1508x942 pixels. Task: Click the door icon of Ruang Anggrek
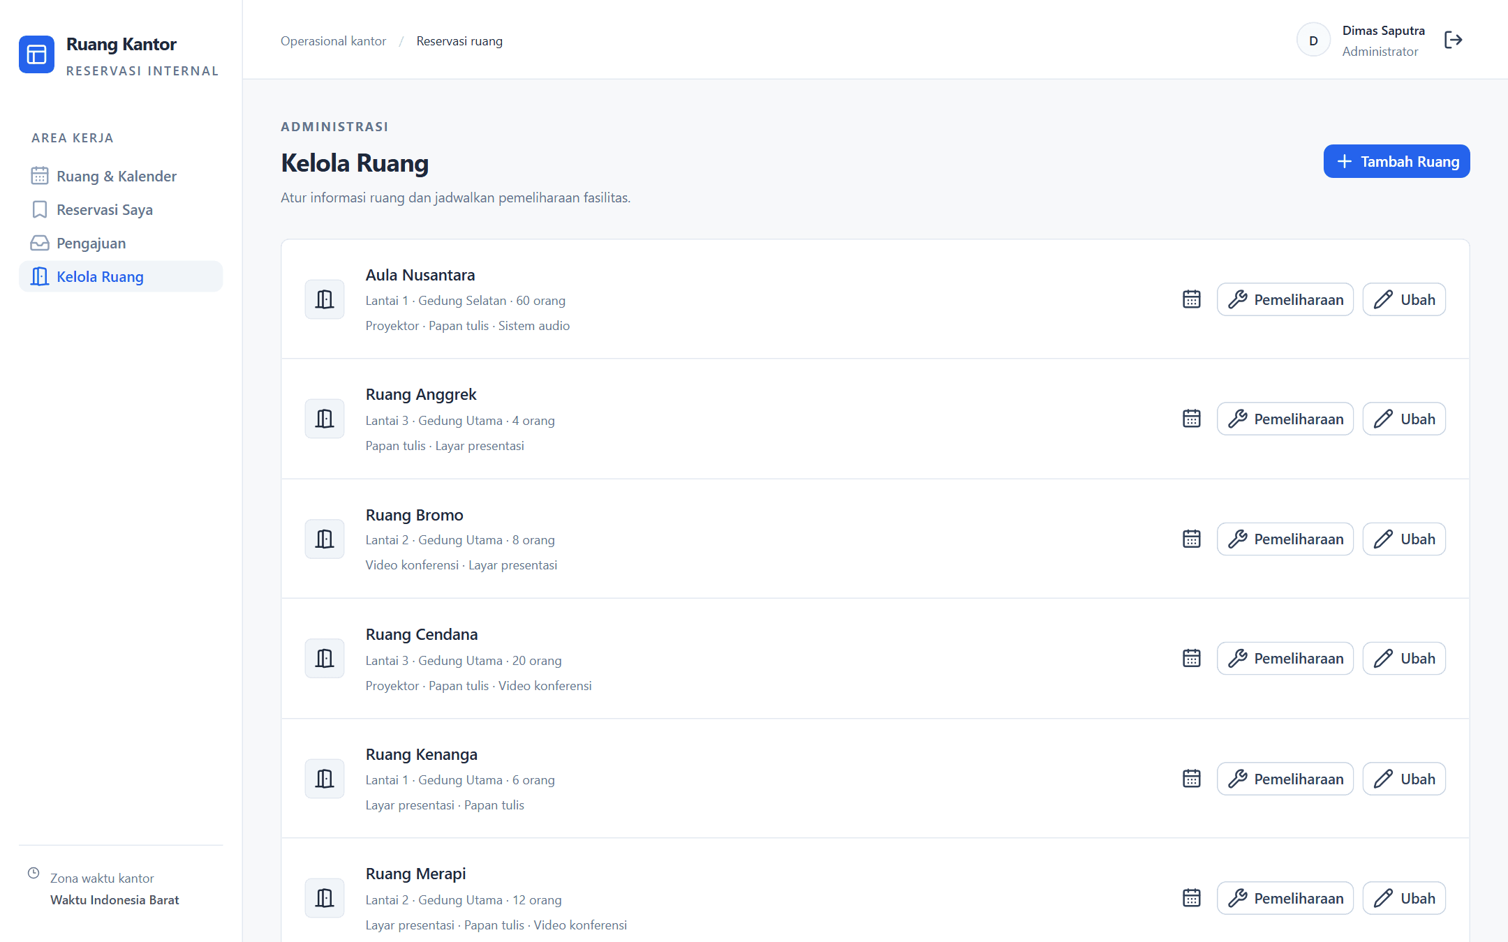coord(325,419)
